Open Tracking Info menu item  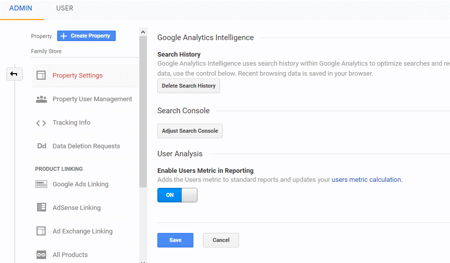[x=71, y=123]
